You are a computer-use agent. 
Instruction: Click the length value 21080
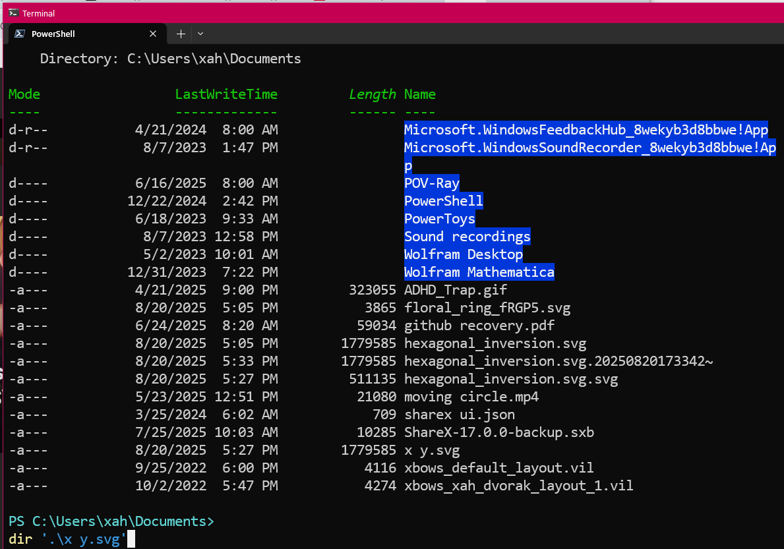tap(377, 397)
